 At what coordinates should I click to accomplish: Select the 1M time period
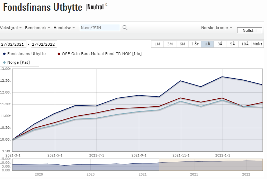(x=157, y=44)
